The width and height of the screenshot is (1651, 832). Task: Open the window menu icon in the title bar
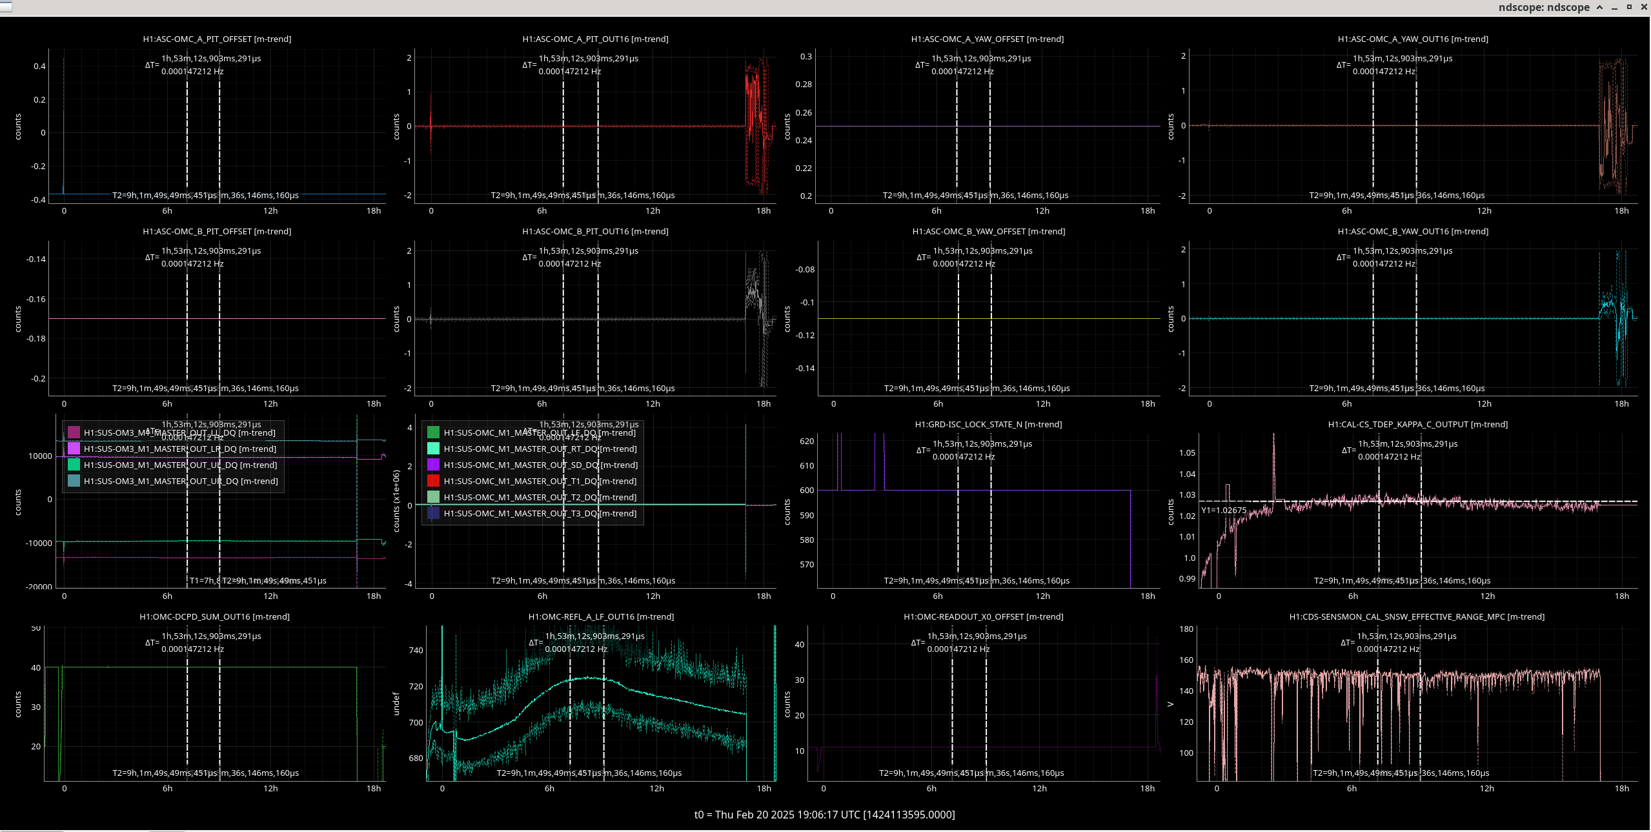click(6, 7)
